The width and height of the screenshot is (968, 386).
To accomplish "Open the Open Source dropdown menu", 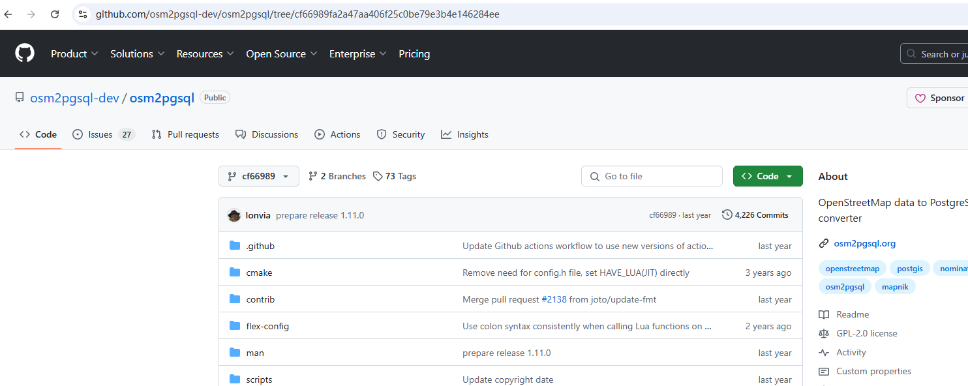I will 281,54.
